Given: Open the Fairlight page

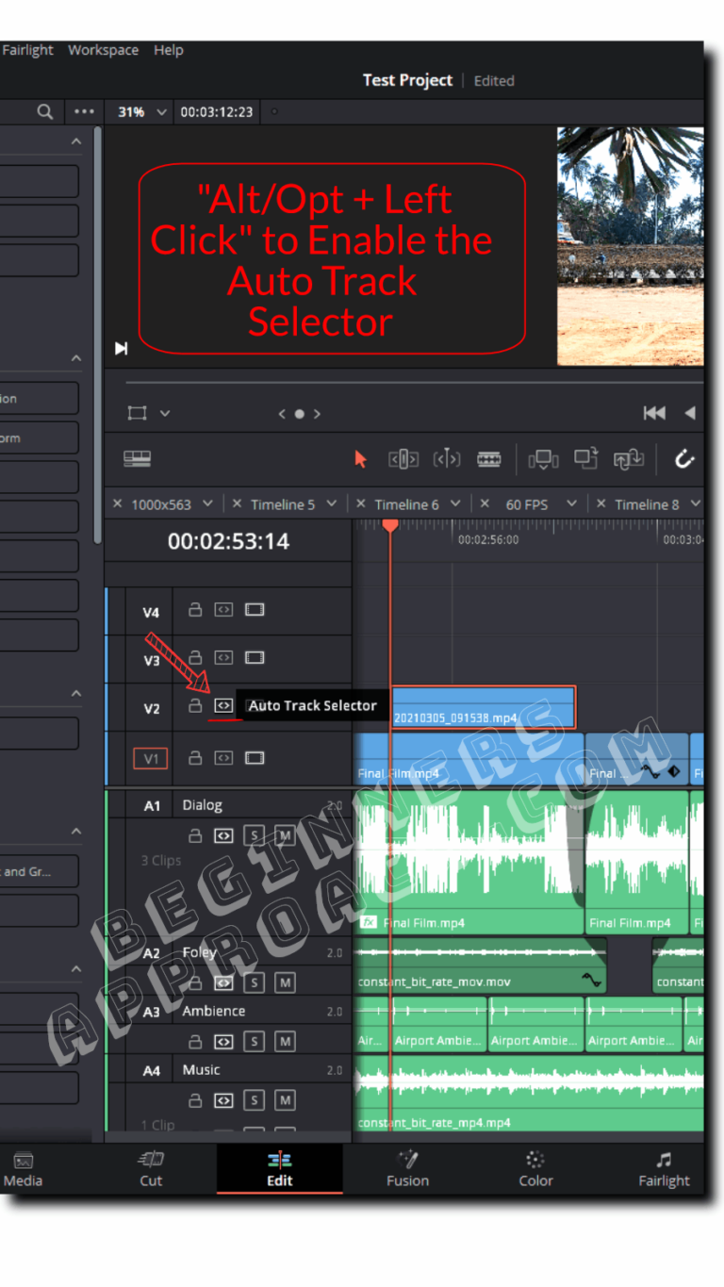Looking at the screenshot, I should pyautogui.click(x=664, y=1169).
